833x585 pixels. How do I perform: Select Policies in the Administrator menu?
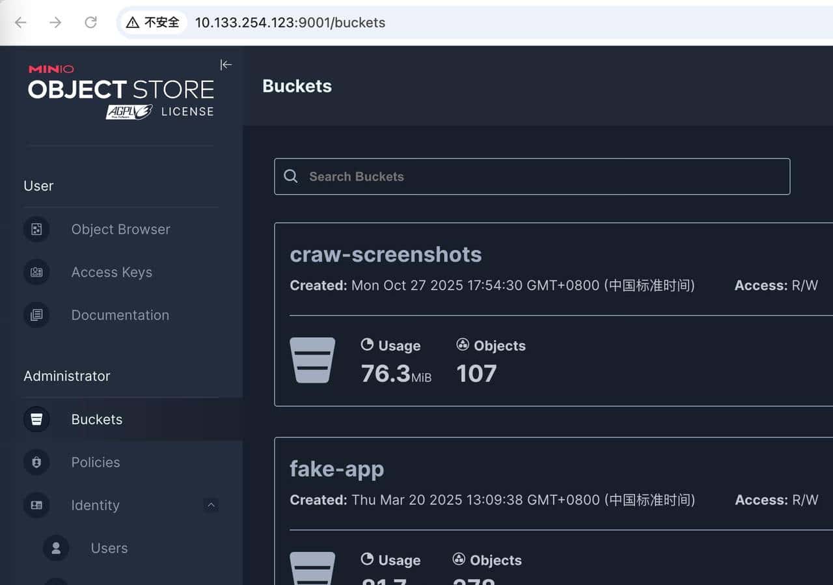click(x=95, y=462)
